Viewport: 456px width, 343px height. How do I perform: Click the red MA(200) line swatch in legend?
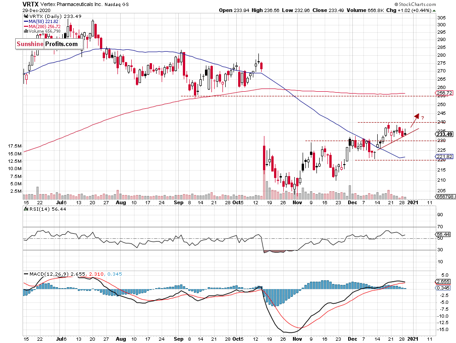click(26, 26)
